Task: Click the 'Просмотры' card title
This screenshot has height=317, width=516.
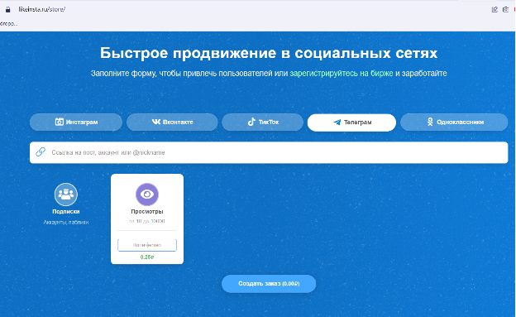Action: click(x=147, y=212)
